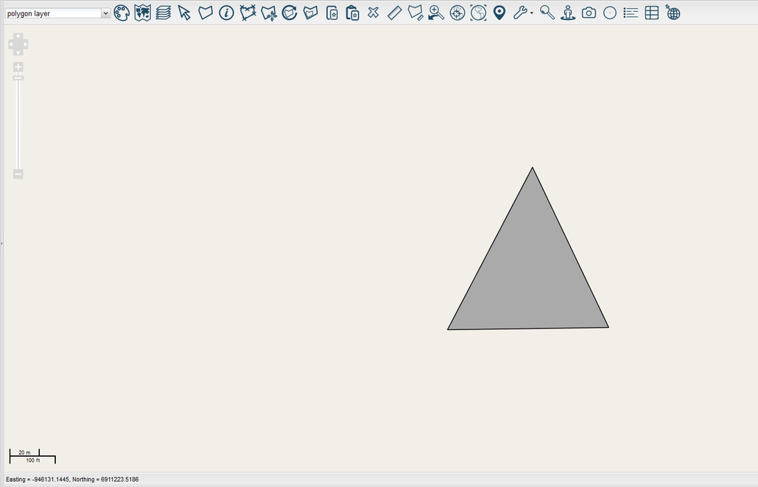Open the attribute table grid icon
The image size is (758, 487).
click(x=652, y=13)
